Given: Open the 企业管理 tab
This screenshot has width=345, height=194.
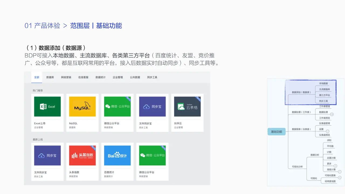Looking at the screenshot, I should tap(118, 77).
